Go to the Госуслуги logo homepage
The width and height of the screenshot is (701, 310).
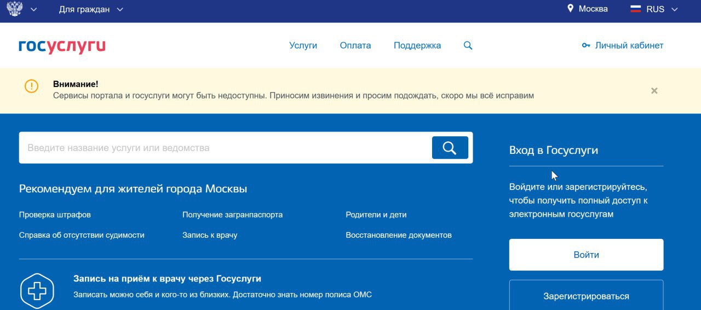click(x=62, y=46)
